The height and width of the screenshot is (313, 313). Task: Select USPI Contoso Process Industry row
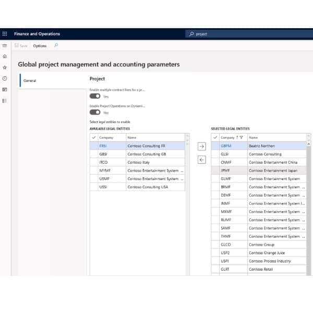(259, 261)
